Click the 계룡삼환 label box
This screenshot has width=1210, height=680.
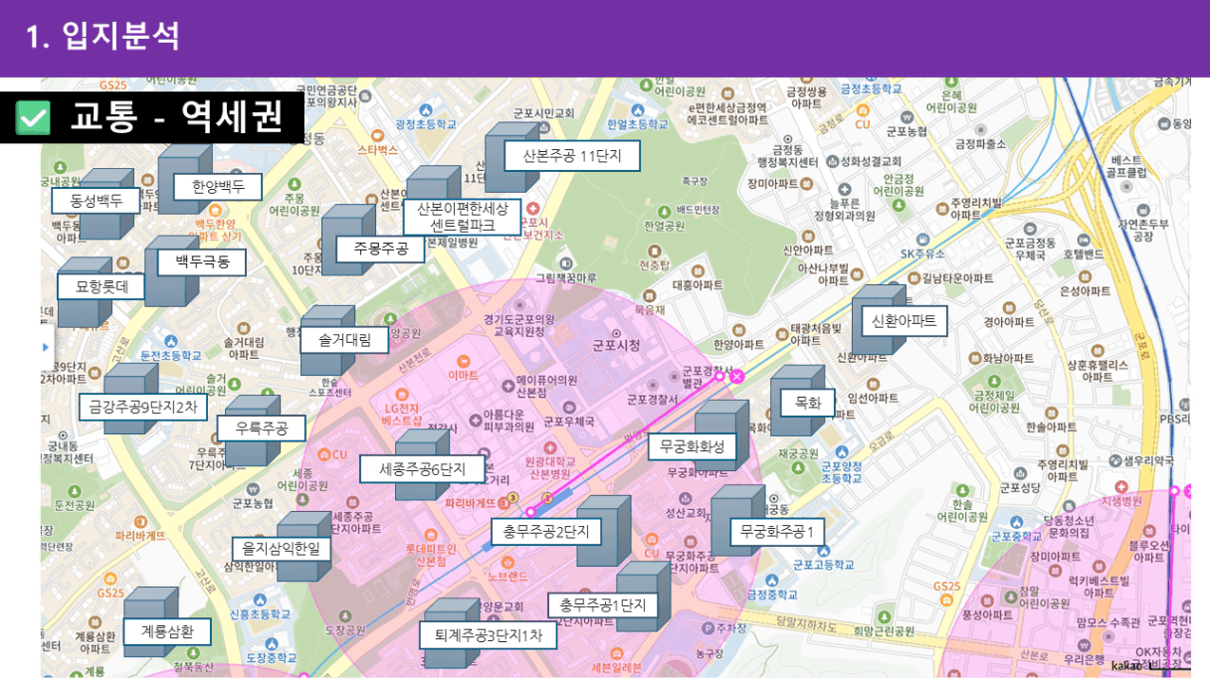167,631
